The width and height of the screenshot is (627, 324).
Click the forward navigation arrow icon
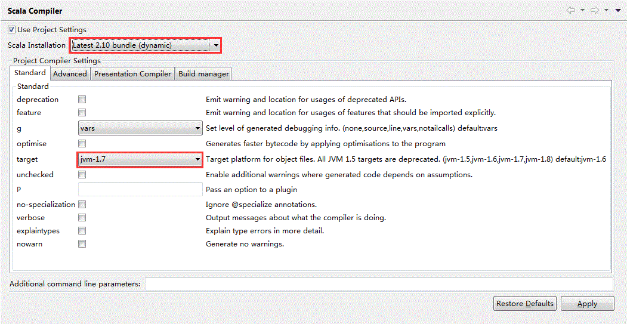pyautogui.click(x=595, y=10)
